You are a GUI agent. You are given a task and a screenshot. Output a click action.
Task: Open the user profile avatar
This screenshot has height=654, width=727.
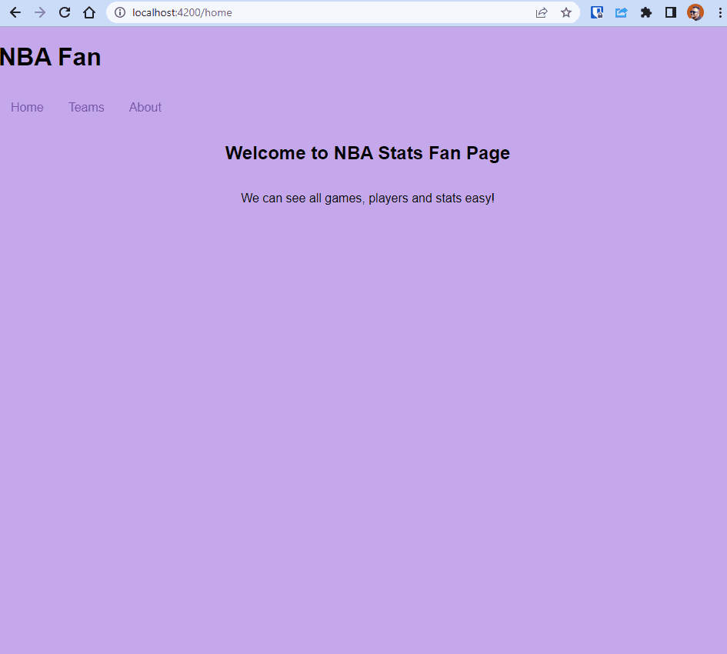tap(695, 12)
